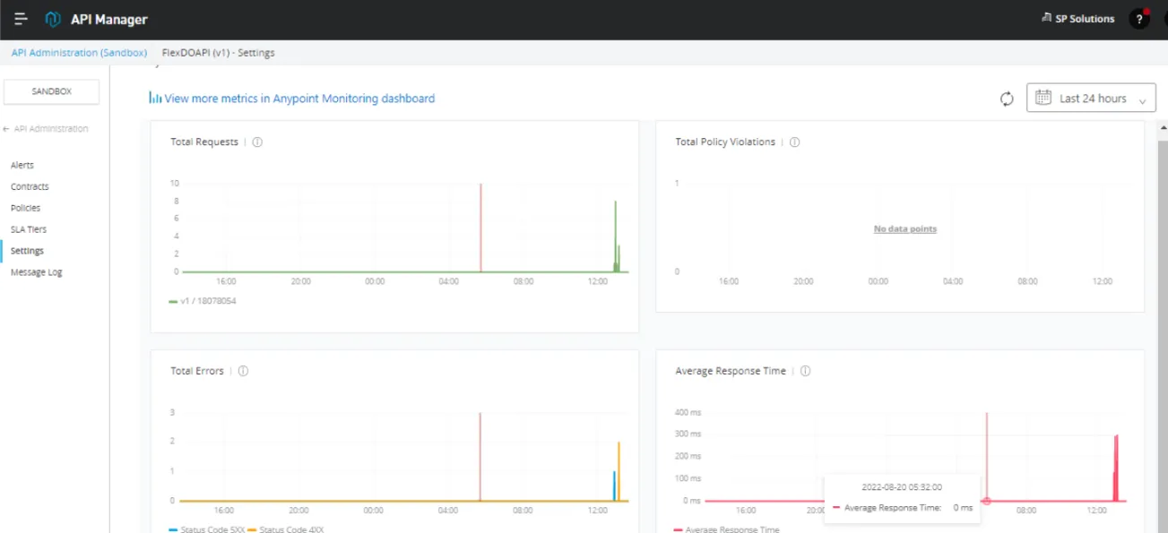1168x533 pixels.
Task: Click the 'FlexDOAPI (v1) - Settings' breadcrumb text
Action: pyautogui.click(x=218, y=53)
